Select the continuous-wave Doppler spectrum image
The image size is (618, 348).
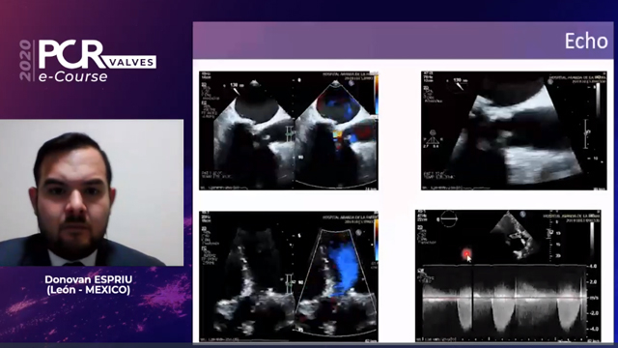(x=508, y=275)
